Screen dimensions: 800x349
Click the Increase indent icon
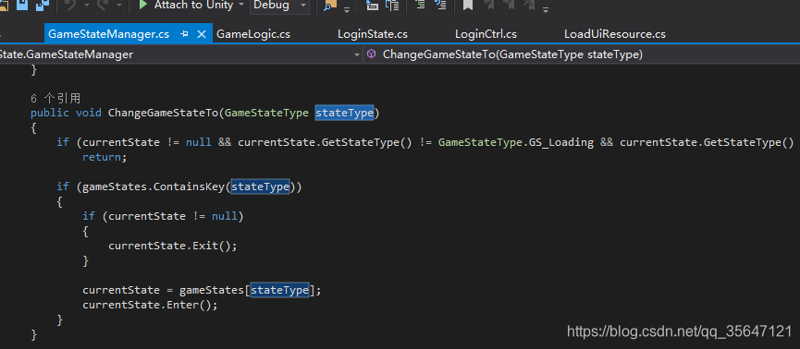point(440,6)
